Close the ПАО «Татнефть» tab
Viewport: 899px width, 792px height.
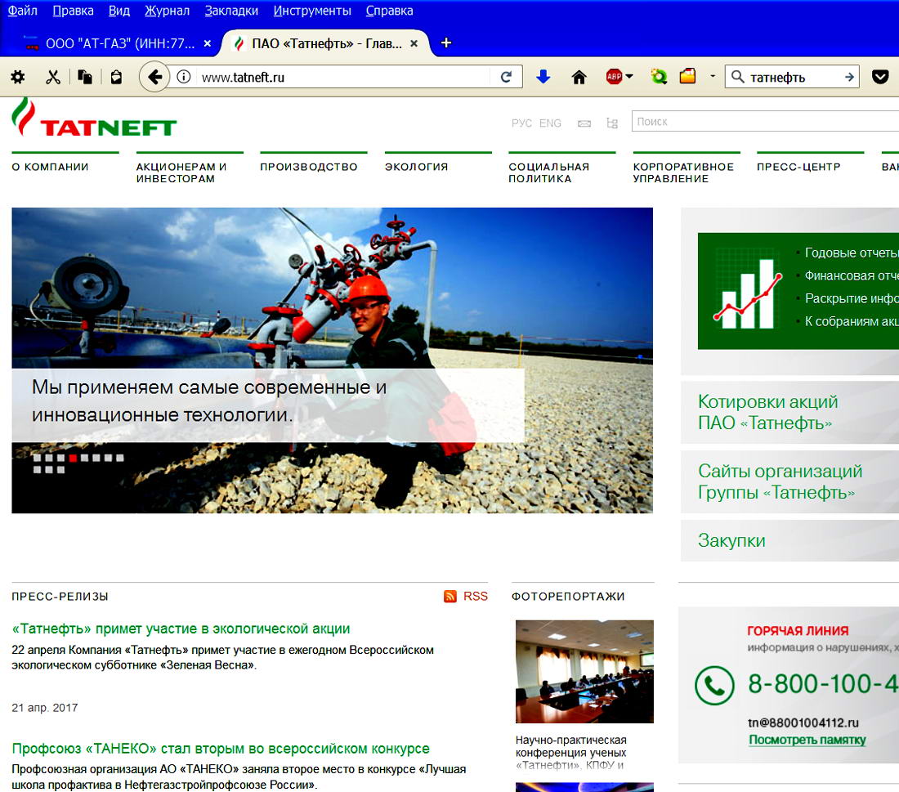click(414, 43)
